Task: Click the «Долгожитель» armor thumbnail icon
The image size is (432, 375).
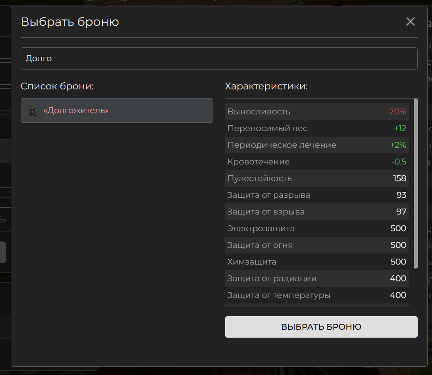Action: point(33,110)
